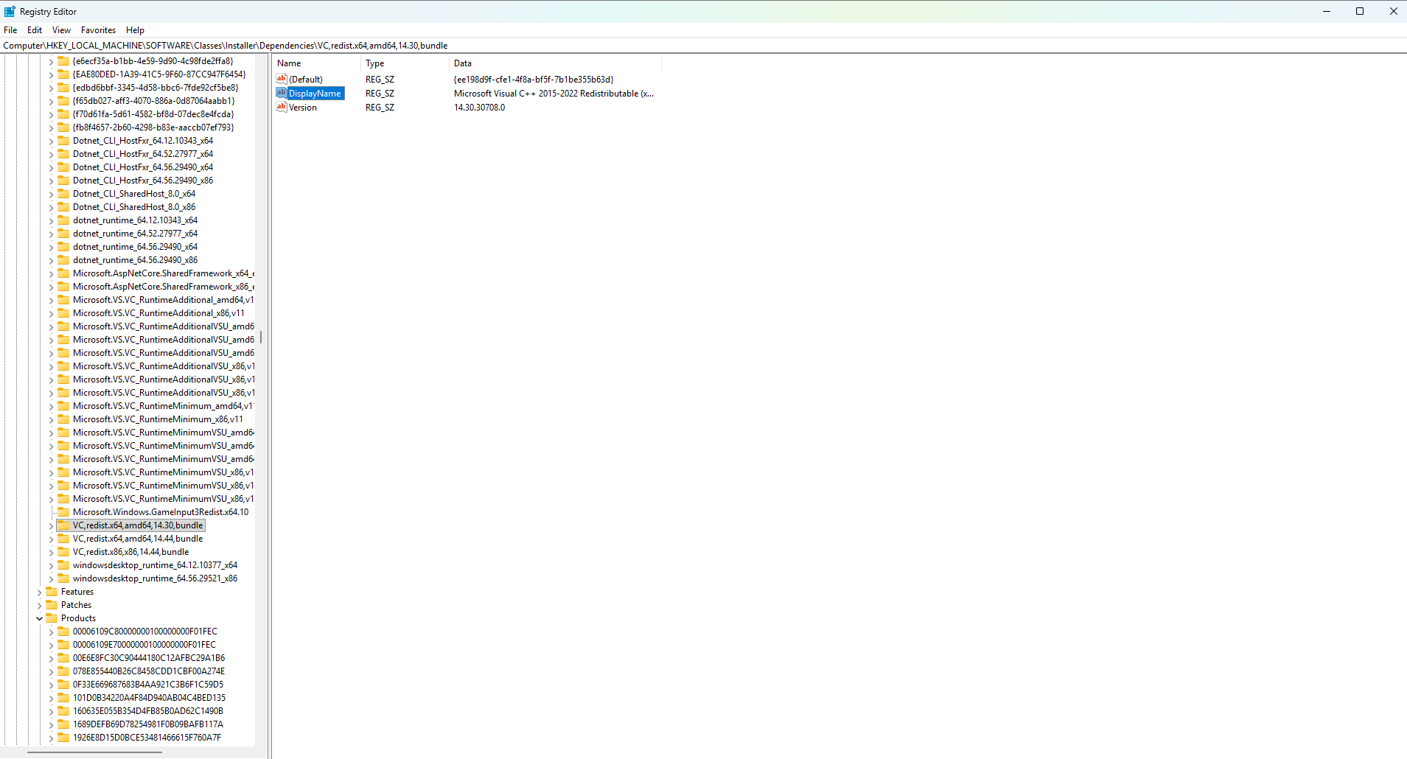Click the tree pane vertical scrollbar thumb
Screen dimensions: 1407x759
point(261,337)
